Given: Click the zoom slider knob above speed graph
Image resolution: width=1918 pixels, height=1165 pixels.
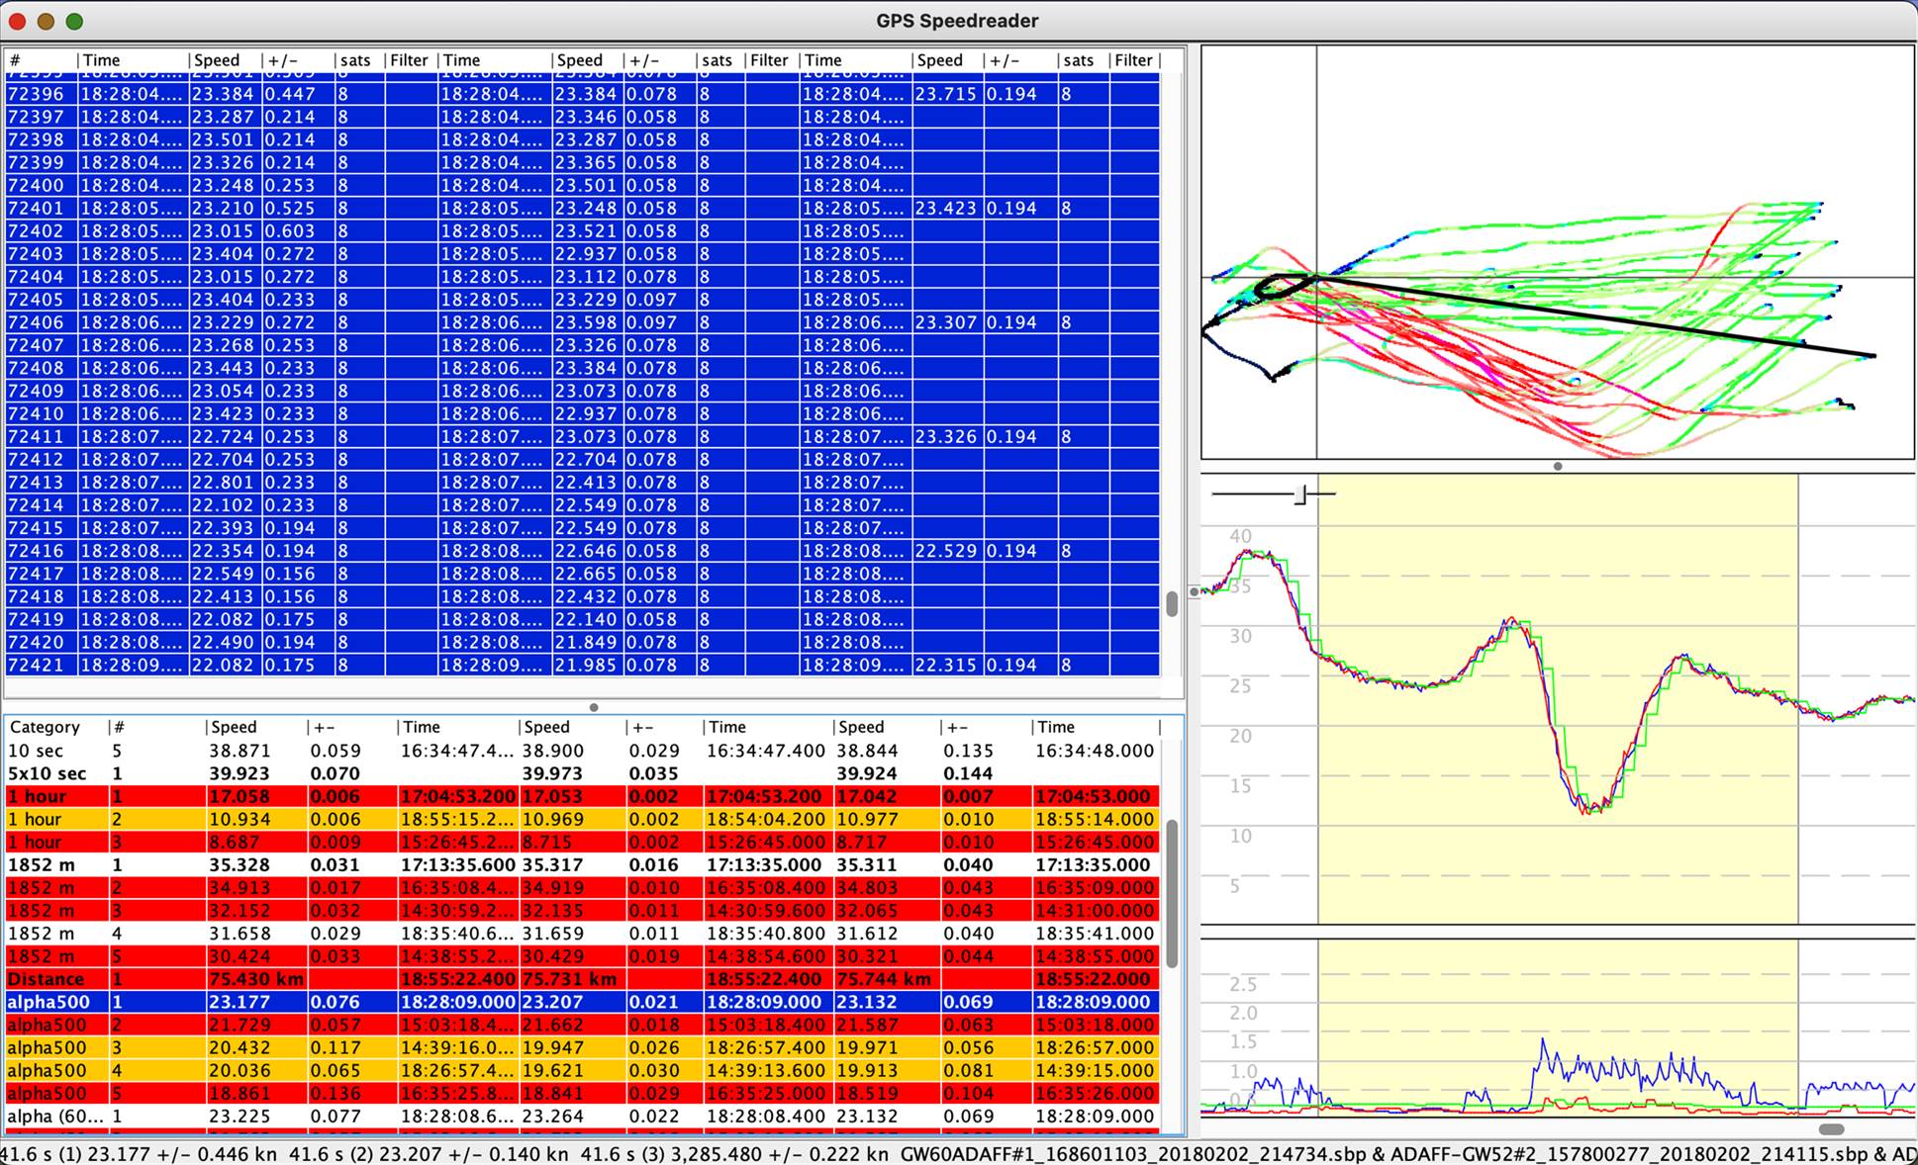Looking at the screenshot, I should (1301, 493).
